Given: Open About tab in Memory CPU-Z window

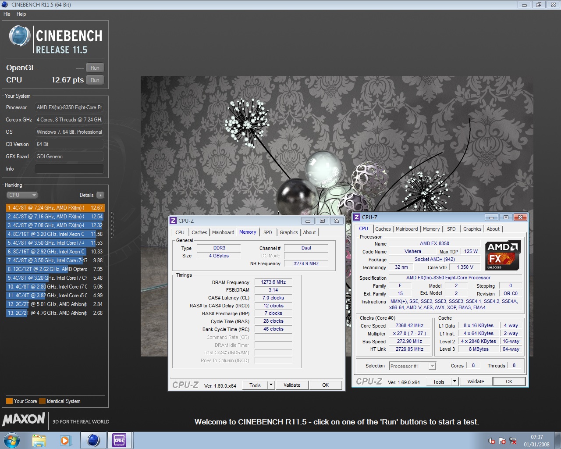Looking at the screenshot, I should coord(309,232).
